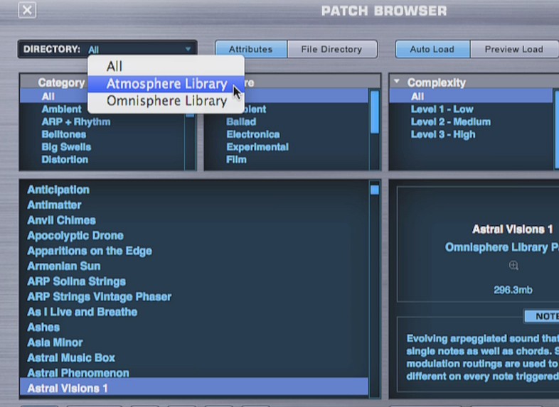
Task: Filter by Level 3 - High complexity
Action: [x=443, y=134]
